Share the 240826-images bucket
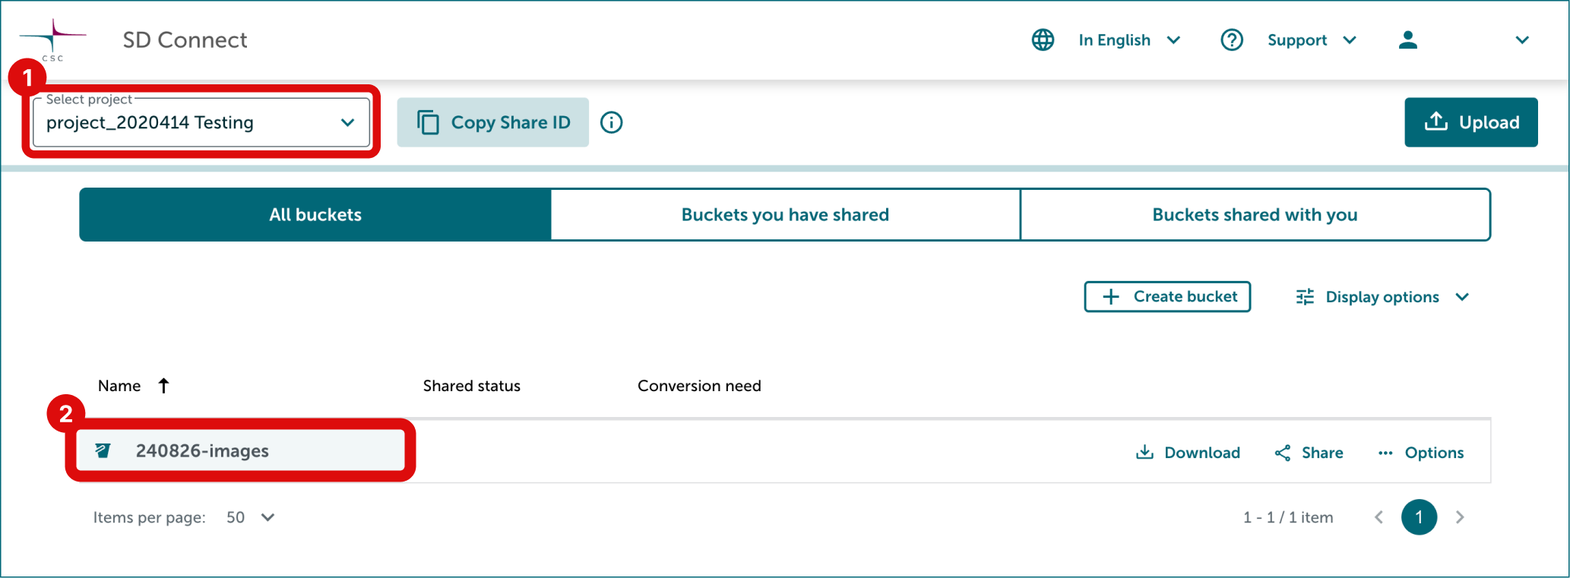Viewport: 1570px width, 578px height. [x=1309, y=453]
